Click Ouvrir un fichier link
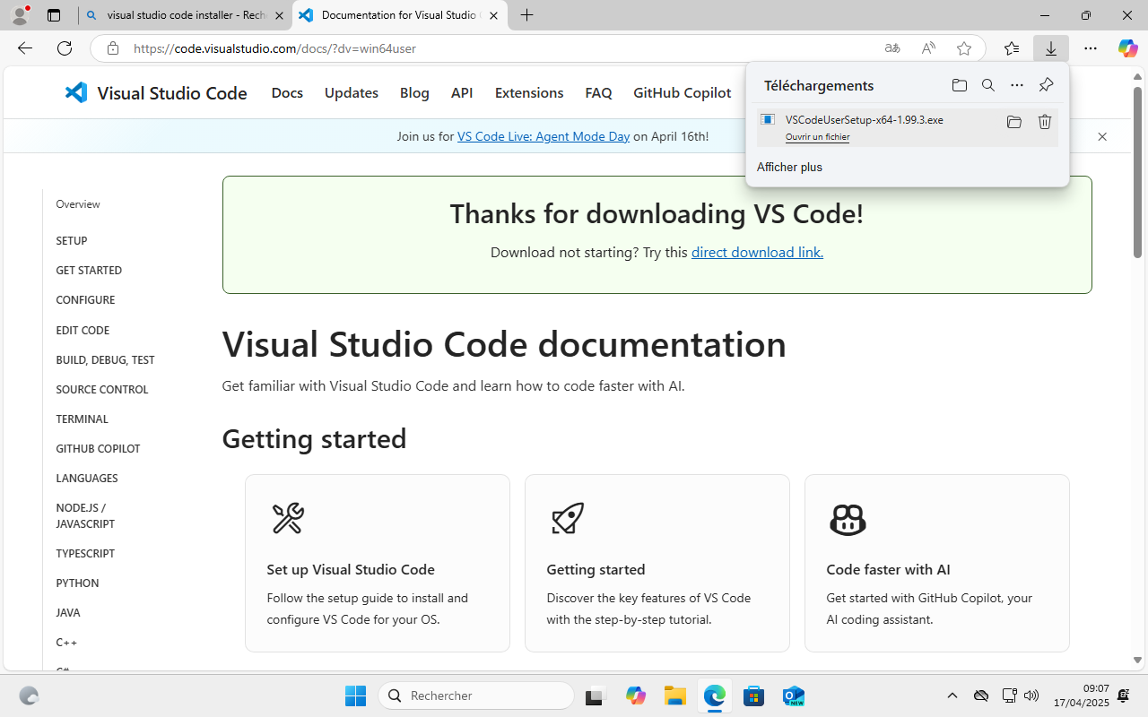Image resolution: width=1148 pixels, height=717 pixels. pyautogui.click(x=817, y=137)
